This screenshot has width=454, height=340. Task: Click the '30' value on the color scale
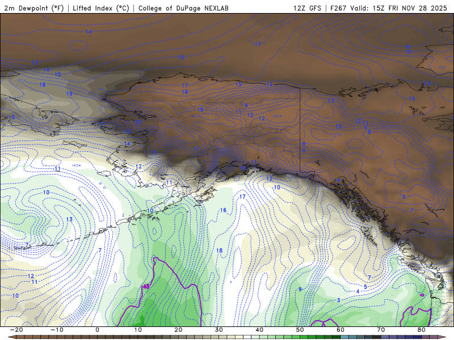coord(219,330)
